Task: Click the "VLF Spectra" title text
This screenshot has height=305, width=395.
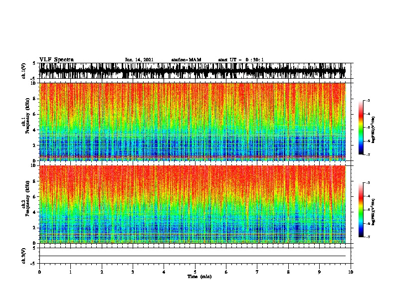Action: pos(56,60)
